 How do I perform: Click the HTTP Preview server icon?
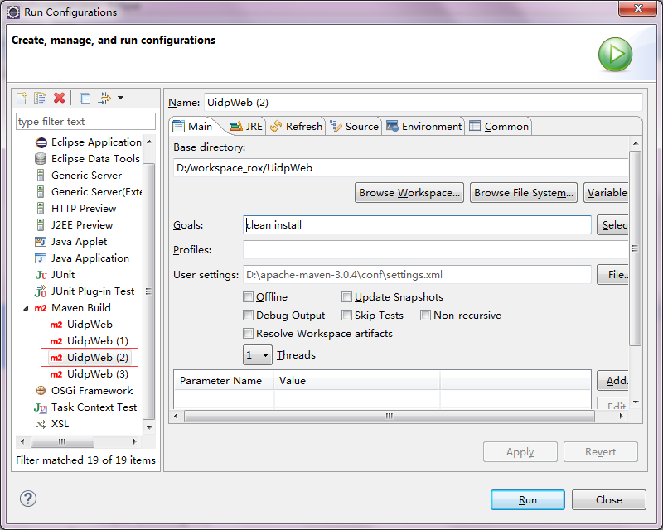point(41,209)
